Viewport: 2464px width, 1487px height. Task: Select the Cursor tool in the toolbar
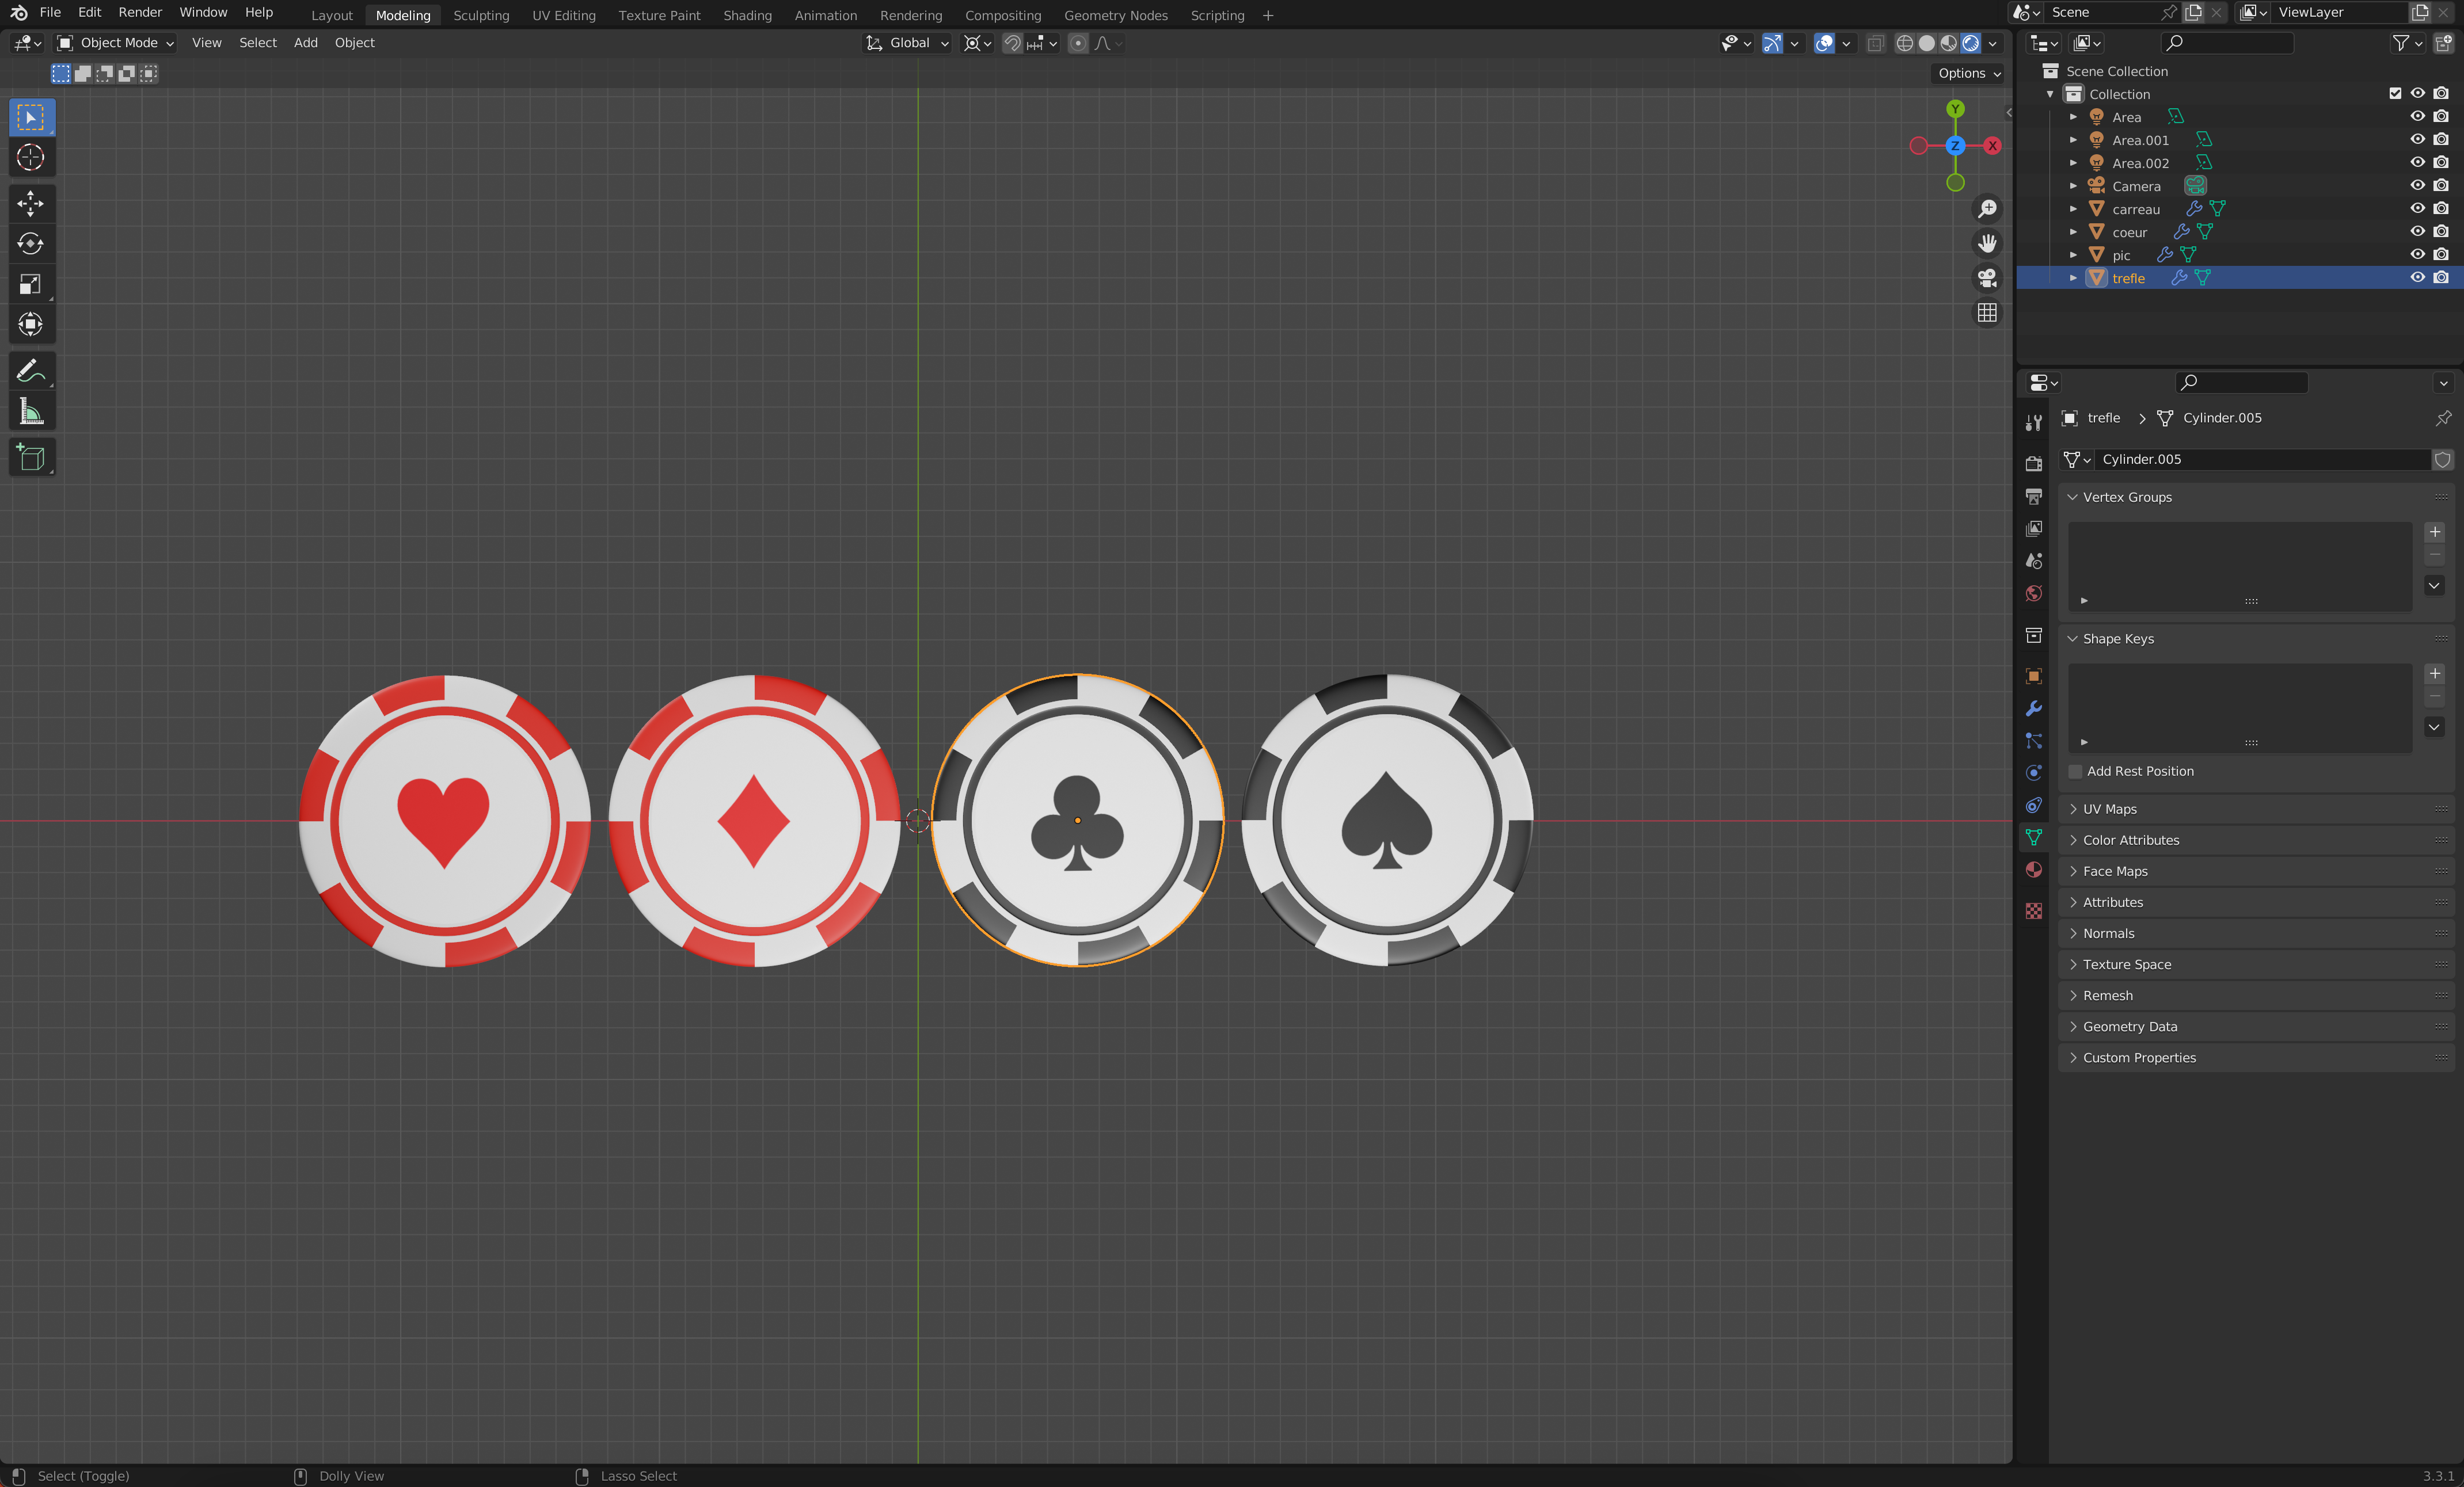point(31,158)
